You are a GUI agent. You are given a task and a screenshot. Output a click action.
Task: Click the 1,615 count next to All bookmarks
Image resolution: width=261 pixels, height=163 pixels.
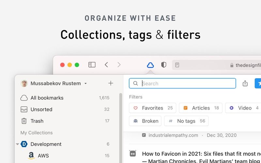pos(104,98)
